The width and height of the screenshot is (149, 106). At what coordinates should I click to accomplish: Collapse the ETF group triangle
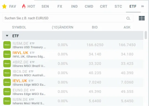click(7, 36)
